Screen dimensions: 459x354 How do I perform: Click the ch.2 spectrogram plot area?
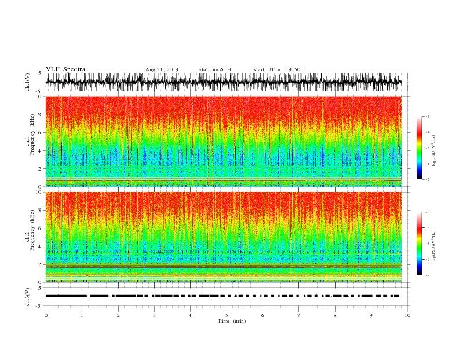(223, 237)
